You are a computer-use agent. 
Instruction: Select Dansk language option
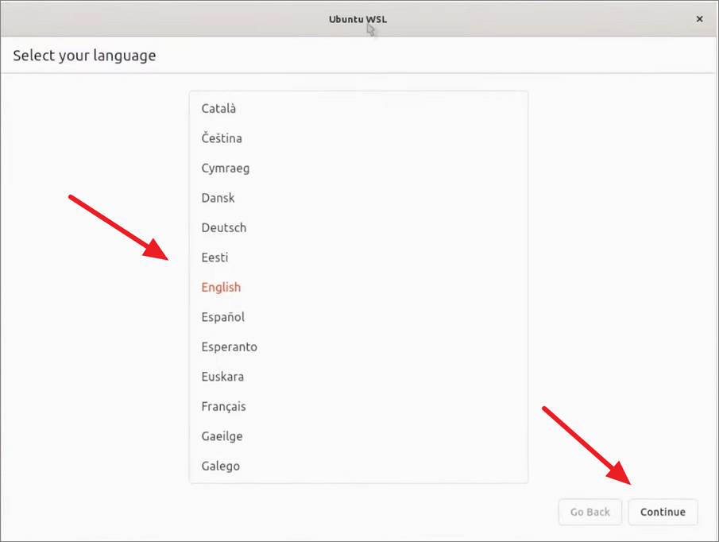pyautogui.click(x=358, y=198)
